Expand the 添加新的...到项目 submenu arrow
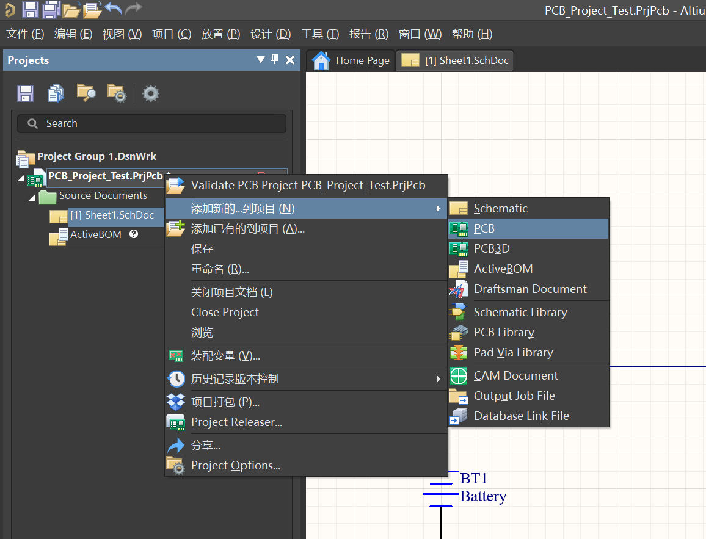Image resolution: width=706 pixels, height=539 pixels. [438, 208]
